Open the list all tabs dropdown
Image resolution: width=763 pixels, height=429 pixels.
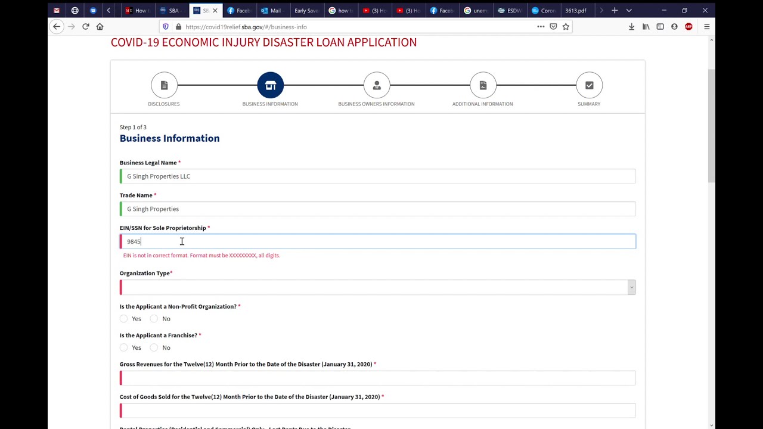point(629,10)
